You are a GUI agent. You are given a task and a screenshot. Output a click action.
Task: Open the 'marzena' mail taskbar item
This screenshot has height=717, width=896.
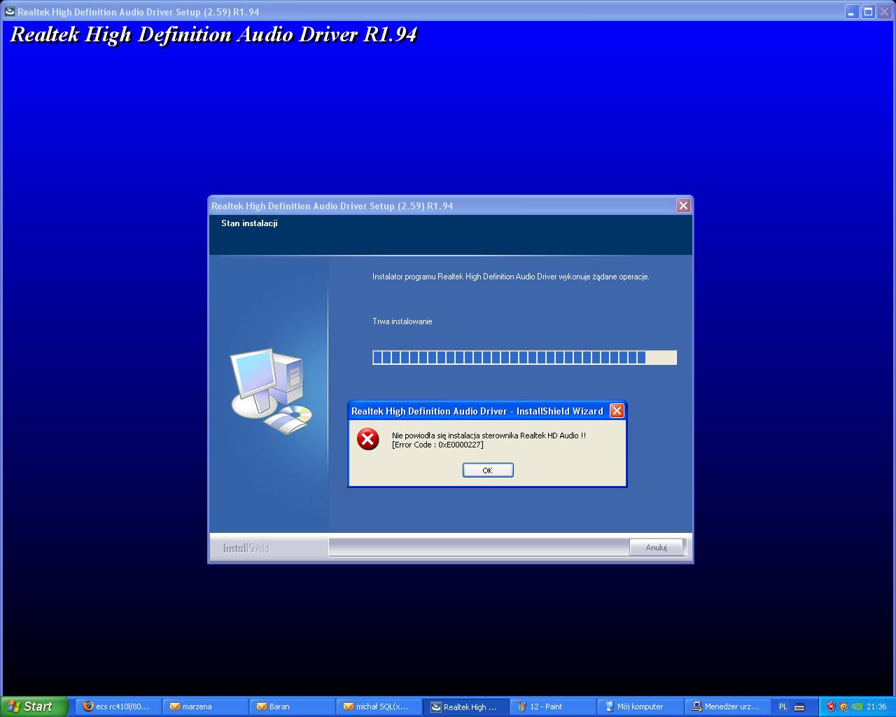click(x=206, y=706)
